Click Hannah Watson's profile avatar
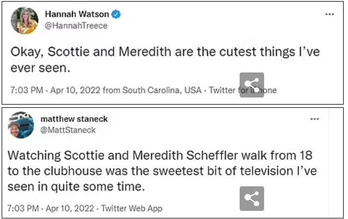Screen dimensions: 348x219 click(25, 21)
